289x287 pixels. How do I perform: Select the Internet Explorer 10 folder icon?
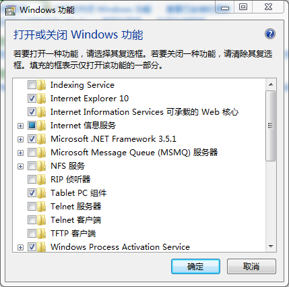point(41,99)
